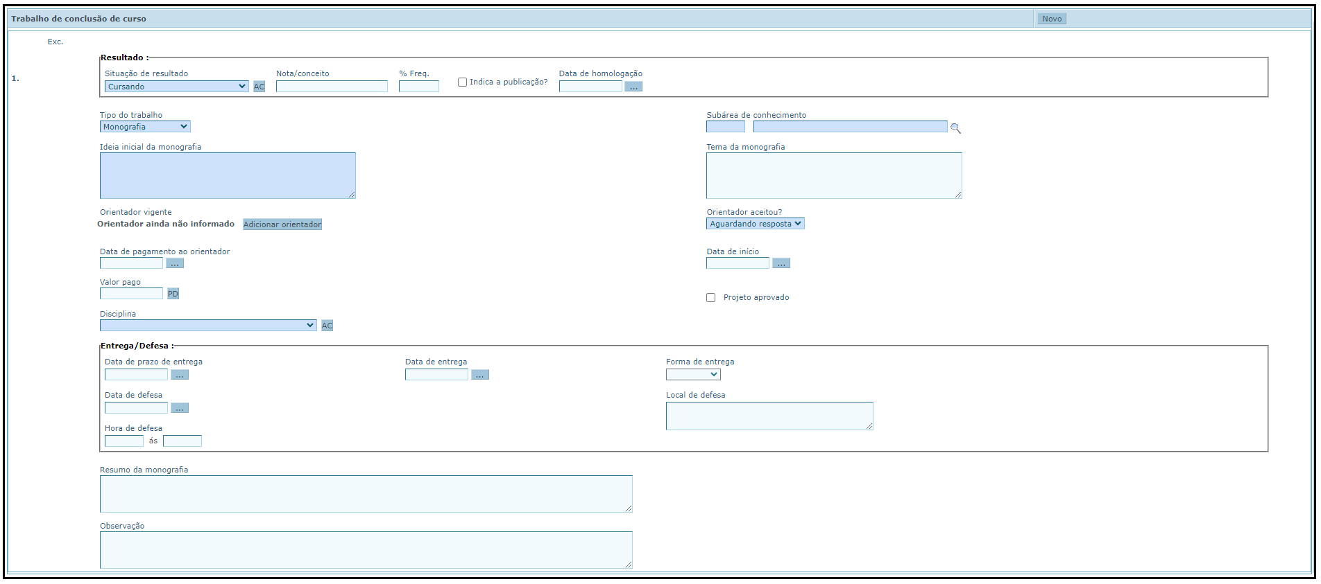Open the Tipo do trabalho dropdown
Image resolution: width=1321 pixels, height=584 pixels.
[145, 127]
